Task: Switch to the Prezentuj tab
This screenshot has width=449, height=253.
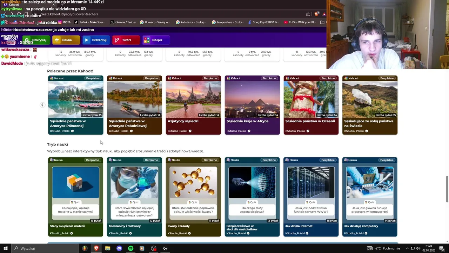Action: [x=96, y=40]
